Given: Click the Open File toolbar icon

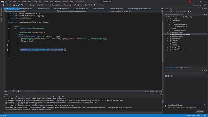Looking at the screenshot, I should 14,5.
